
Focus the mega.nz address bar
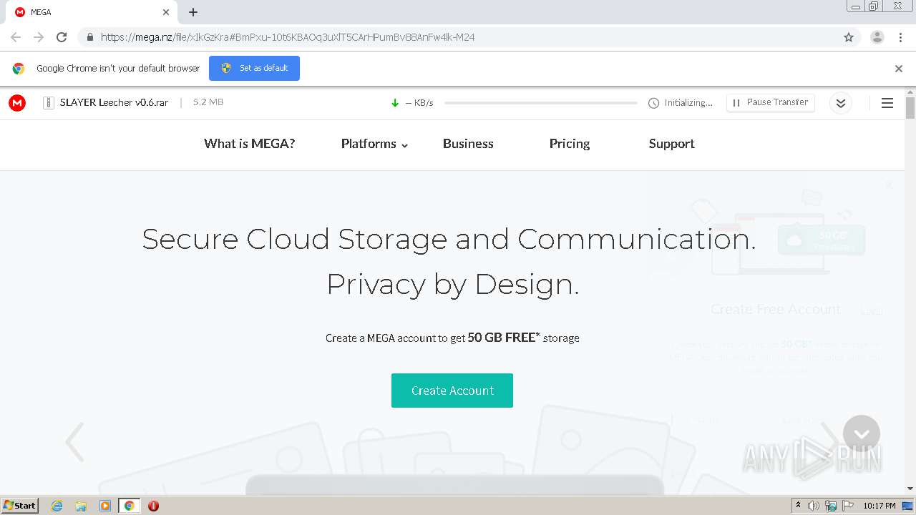coord(458,37)
